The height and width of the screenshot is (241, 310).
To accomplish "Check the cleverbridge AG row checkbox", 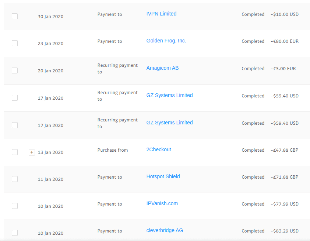I will tap(15, 233).
